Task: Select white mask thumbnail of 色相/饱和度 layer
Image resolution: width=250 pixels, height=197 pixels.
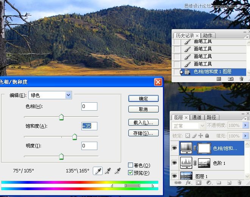Action: coord(204,149)
